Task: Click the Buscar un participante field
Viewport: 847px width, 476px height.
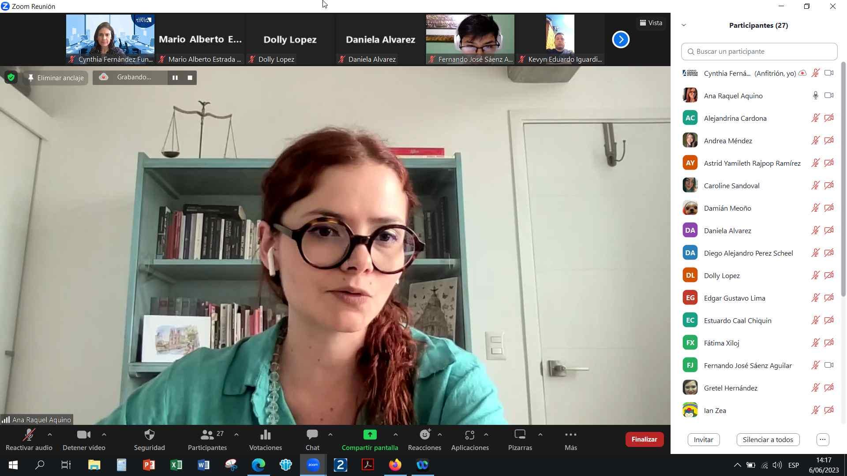Action: tap(759, 52)
